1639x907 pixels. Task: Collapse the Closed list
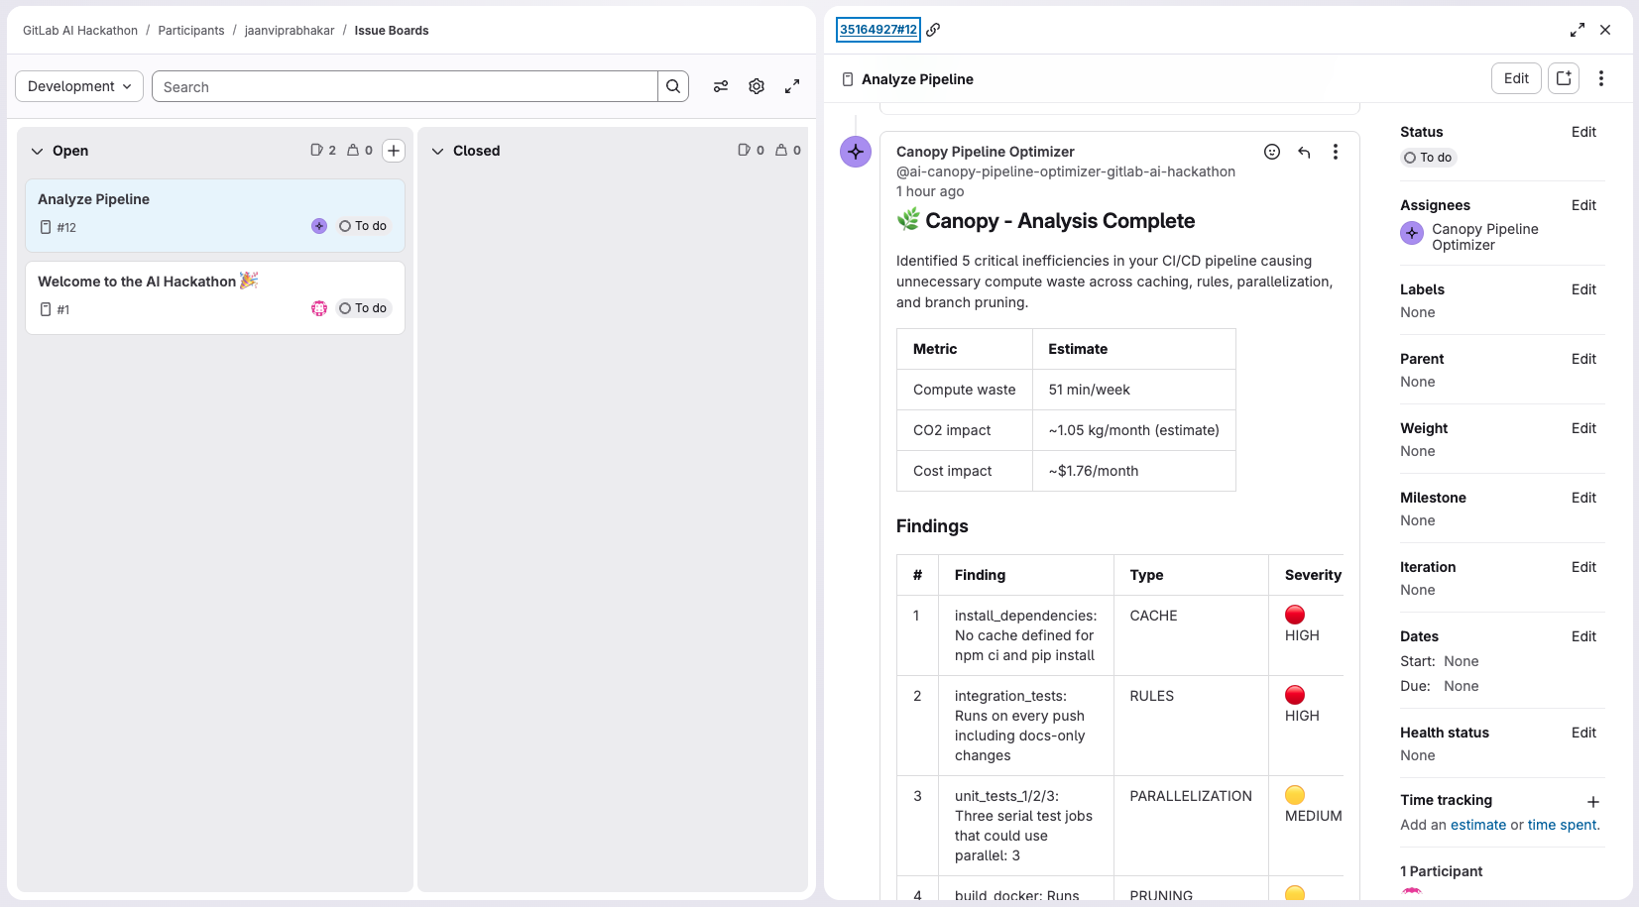point(438,151)
